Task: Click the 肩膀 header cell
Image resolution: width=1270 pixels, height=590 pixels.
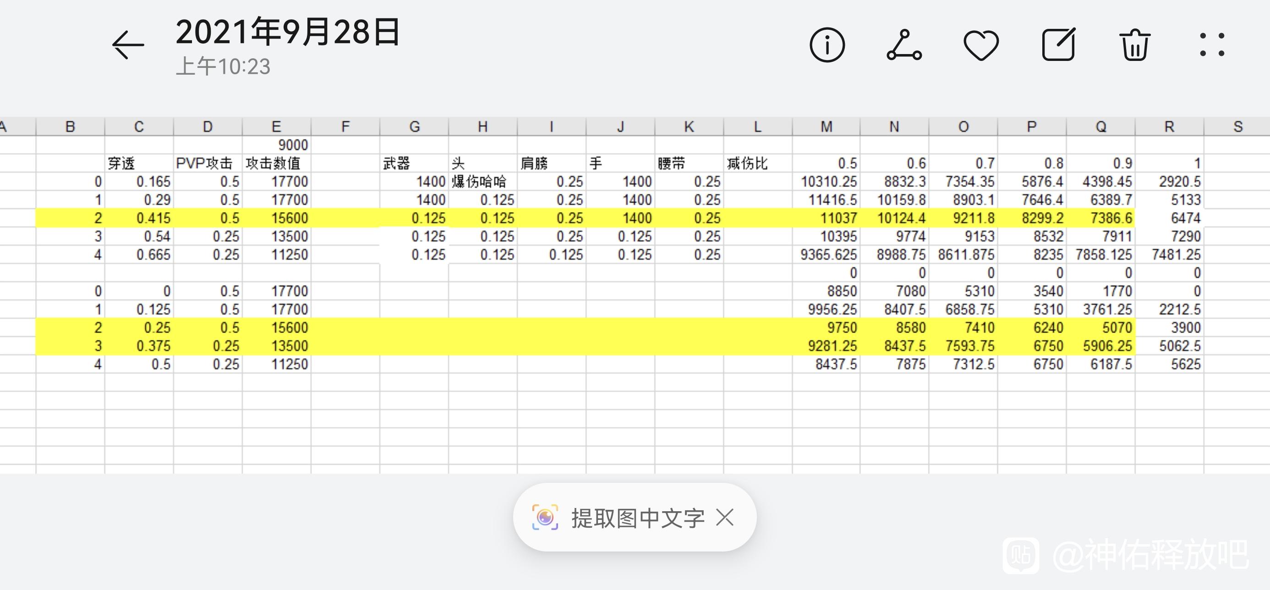Action: [552, 163]
